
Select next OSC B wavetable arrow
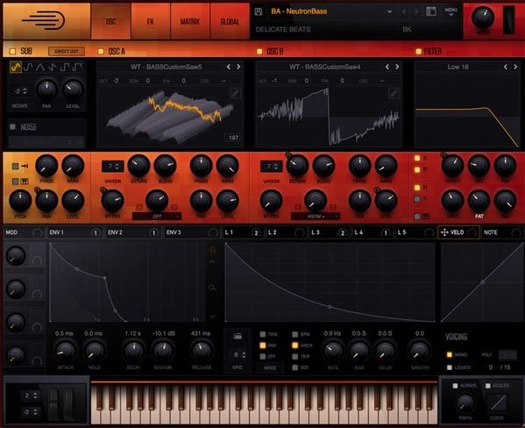coord(397,67)
